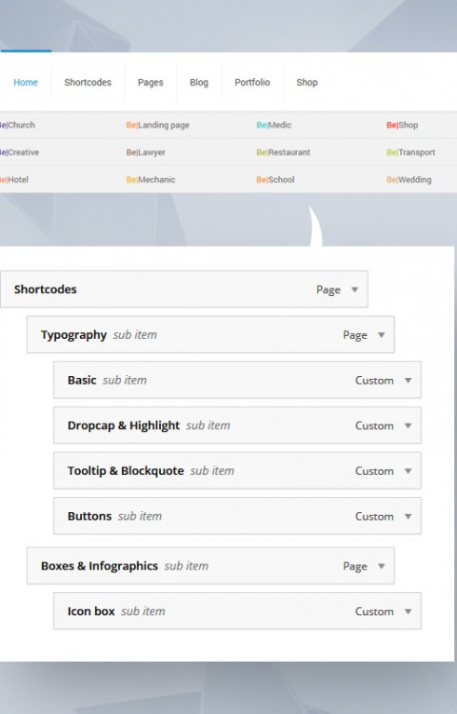This screenshot has width=457, height=714.
Task: Expand Tooltip & Blockquote item arrow
Action: (x=407, y=471)
